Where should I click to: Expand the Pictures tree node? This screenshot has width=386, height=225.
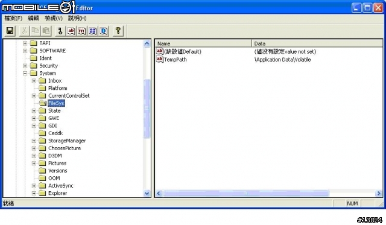pyautogui.click(x=34, y=163)
